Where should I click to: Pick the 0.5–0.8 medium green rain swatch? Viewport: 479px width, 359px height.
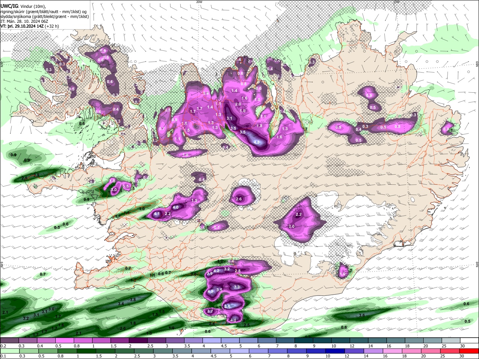[x=48, y=351]
